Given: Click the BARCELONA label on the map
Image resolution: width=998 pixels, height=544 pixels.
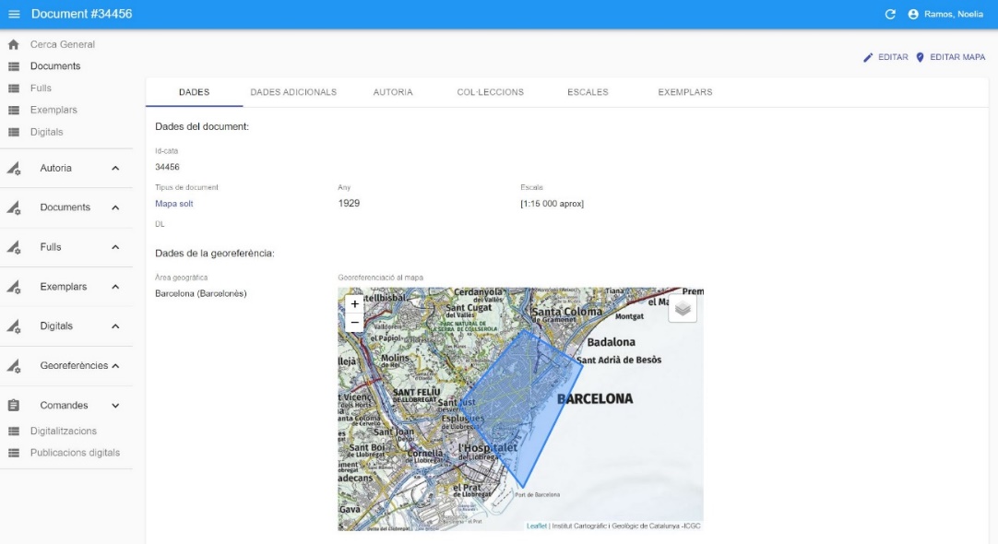Looking at the screenshot, I should click(595, 399).
